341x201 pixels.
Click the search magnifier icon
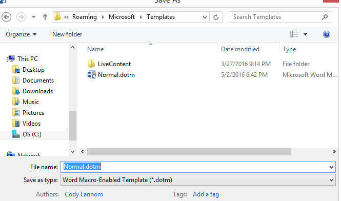pos(325,17)
